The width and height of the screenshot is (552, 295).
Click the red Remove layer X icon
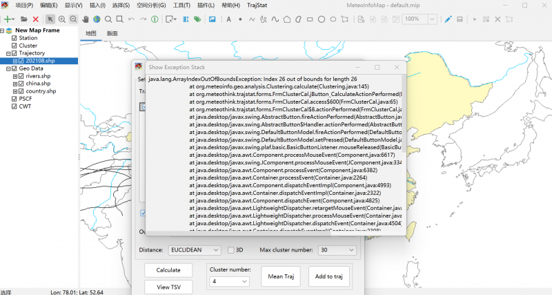pos(36,19)
